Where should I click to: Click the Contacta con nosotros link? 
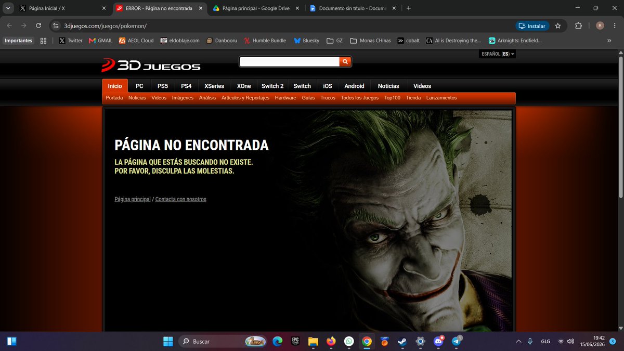pos(181,199)
